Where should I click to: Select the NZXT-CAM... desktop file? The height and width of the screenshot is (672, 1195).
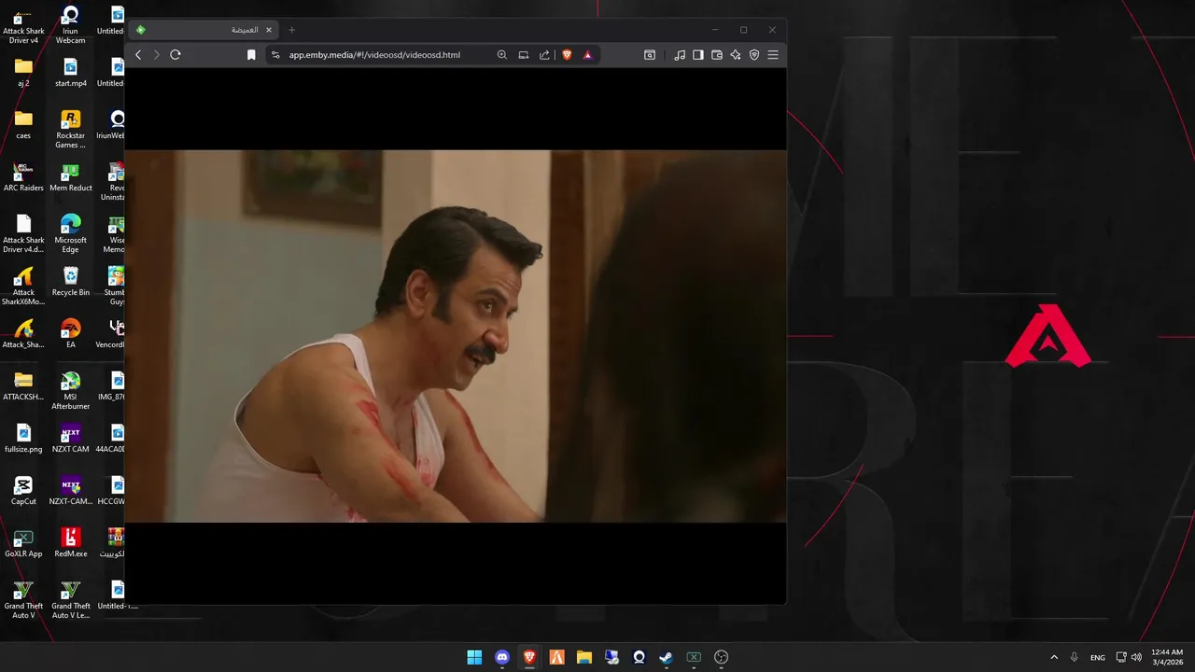pos(71,491)
